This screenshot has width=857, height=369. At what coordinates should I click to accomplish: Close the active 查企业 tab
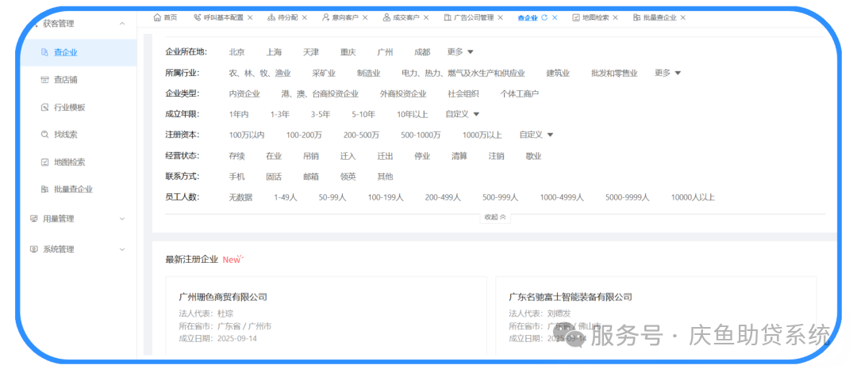coord(555,17)
